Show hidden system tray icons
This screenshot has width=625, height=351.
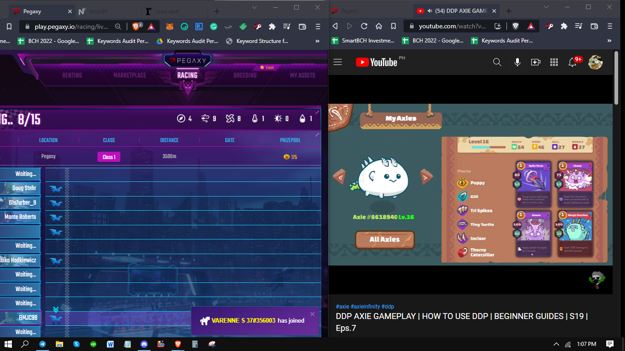[556, 344]
